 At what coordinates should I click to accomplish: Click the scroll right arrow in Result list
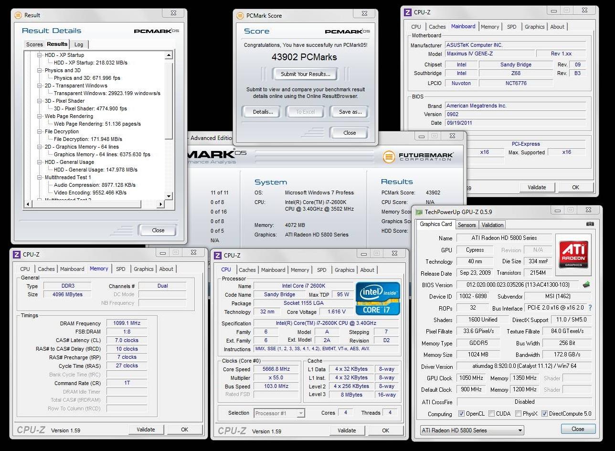point(161,204)
